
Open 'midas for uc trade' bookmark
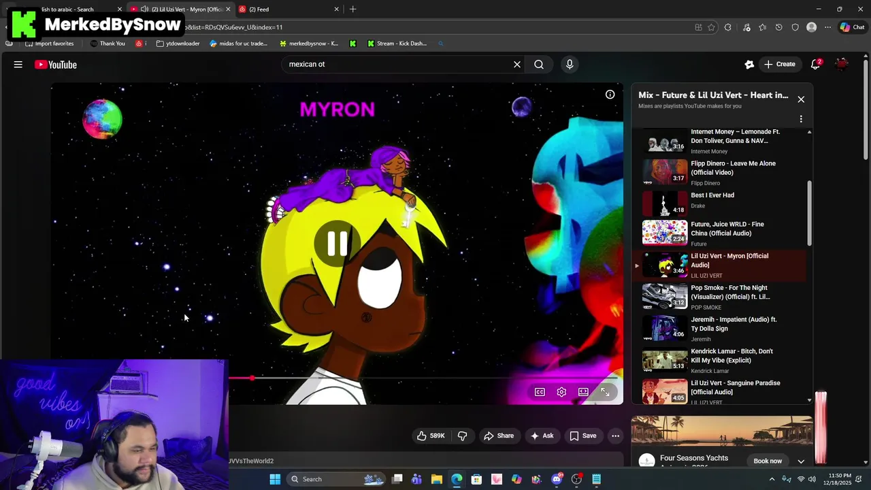239,44
